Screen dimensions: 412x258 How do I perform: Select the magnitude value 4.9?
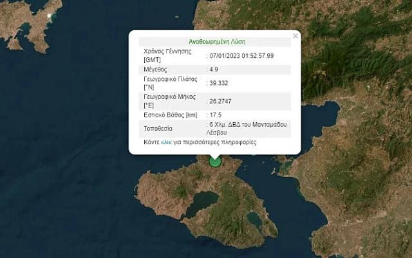click(x=214, y=69)
